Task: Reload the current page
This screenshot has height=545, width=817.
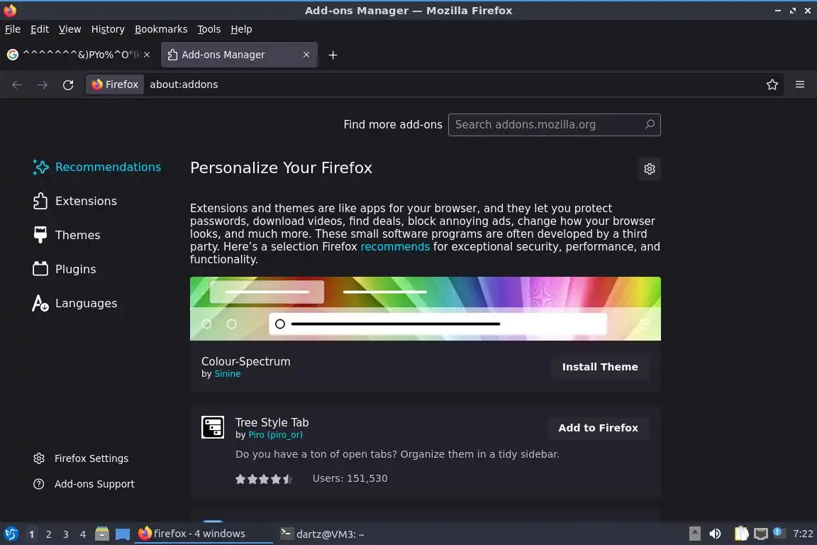Action: (x=68, y=84)
